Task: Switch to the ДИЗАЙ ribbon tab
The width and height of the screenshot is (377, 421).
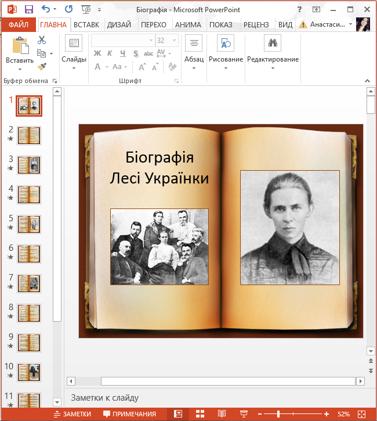Action: [119, 24]
